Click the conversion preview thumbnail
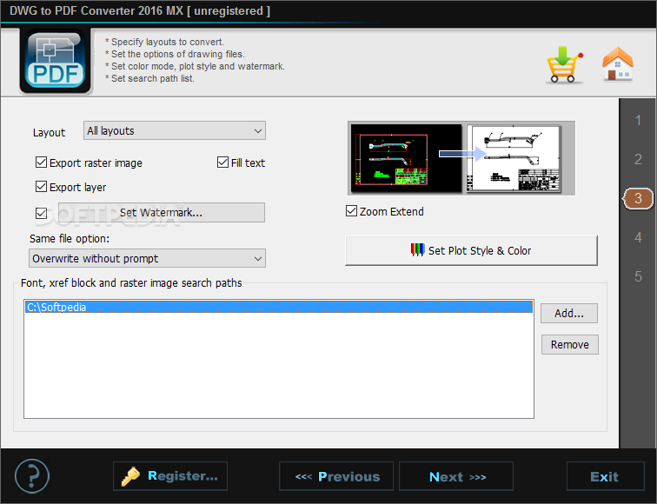The height and width of the screenshot is (504, 657). click(x=461, y=158)
